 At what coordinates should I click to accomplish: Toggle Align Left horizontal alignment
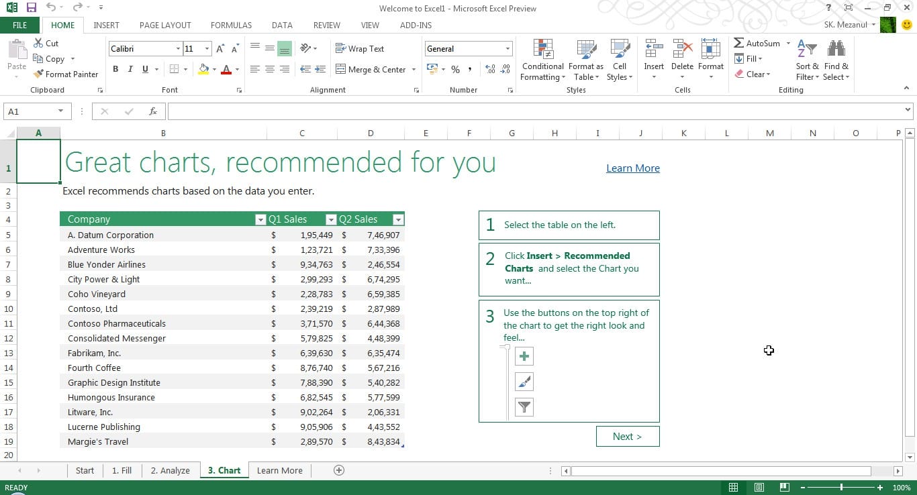[255, 69]
